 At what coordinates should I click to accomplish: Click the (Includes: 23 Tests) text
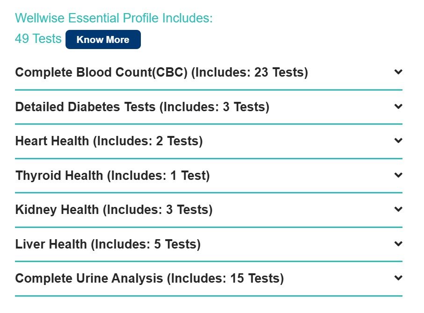[249, 72]
